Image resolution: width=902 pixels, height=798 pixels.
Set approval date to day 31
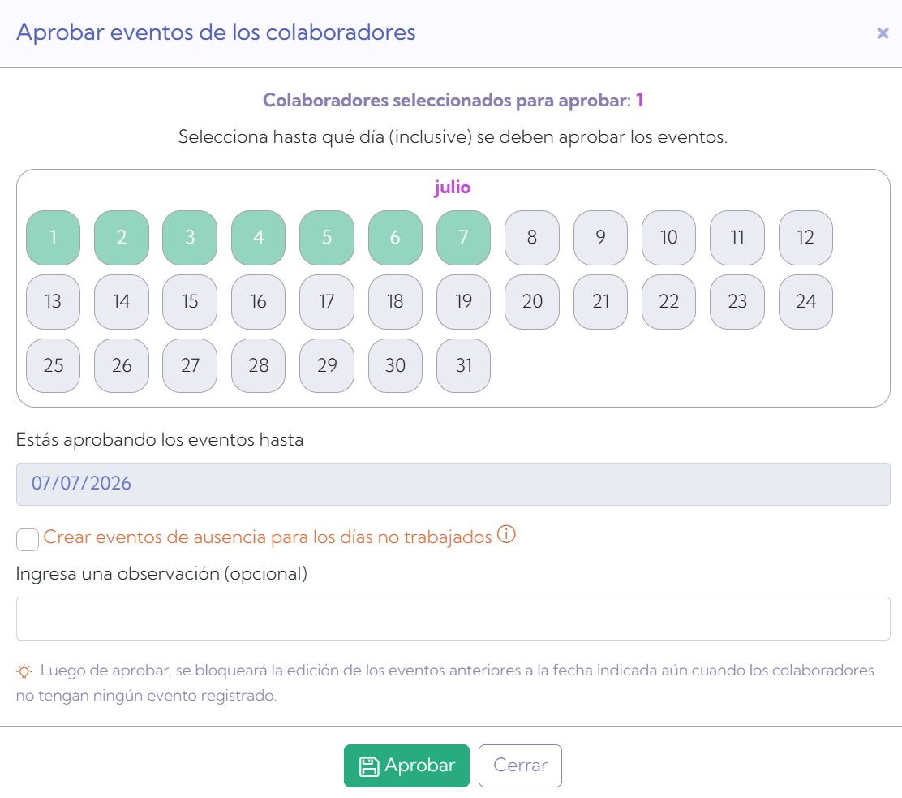pos(464,365)
